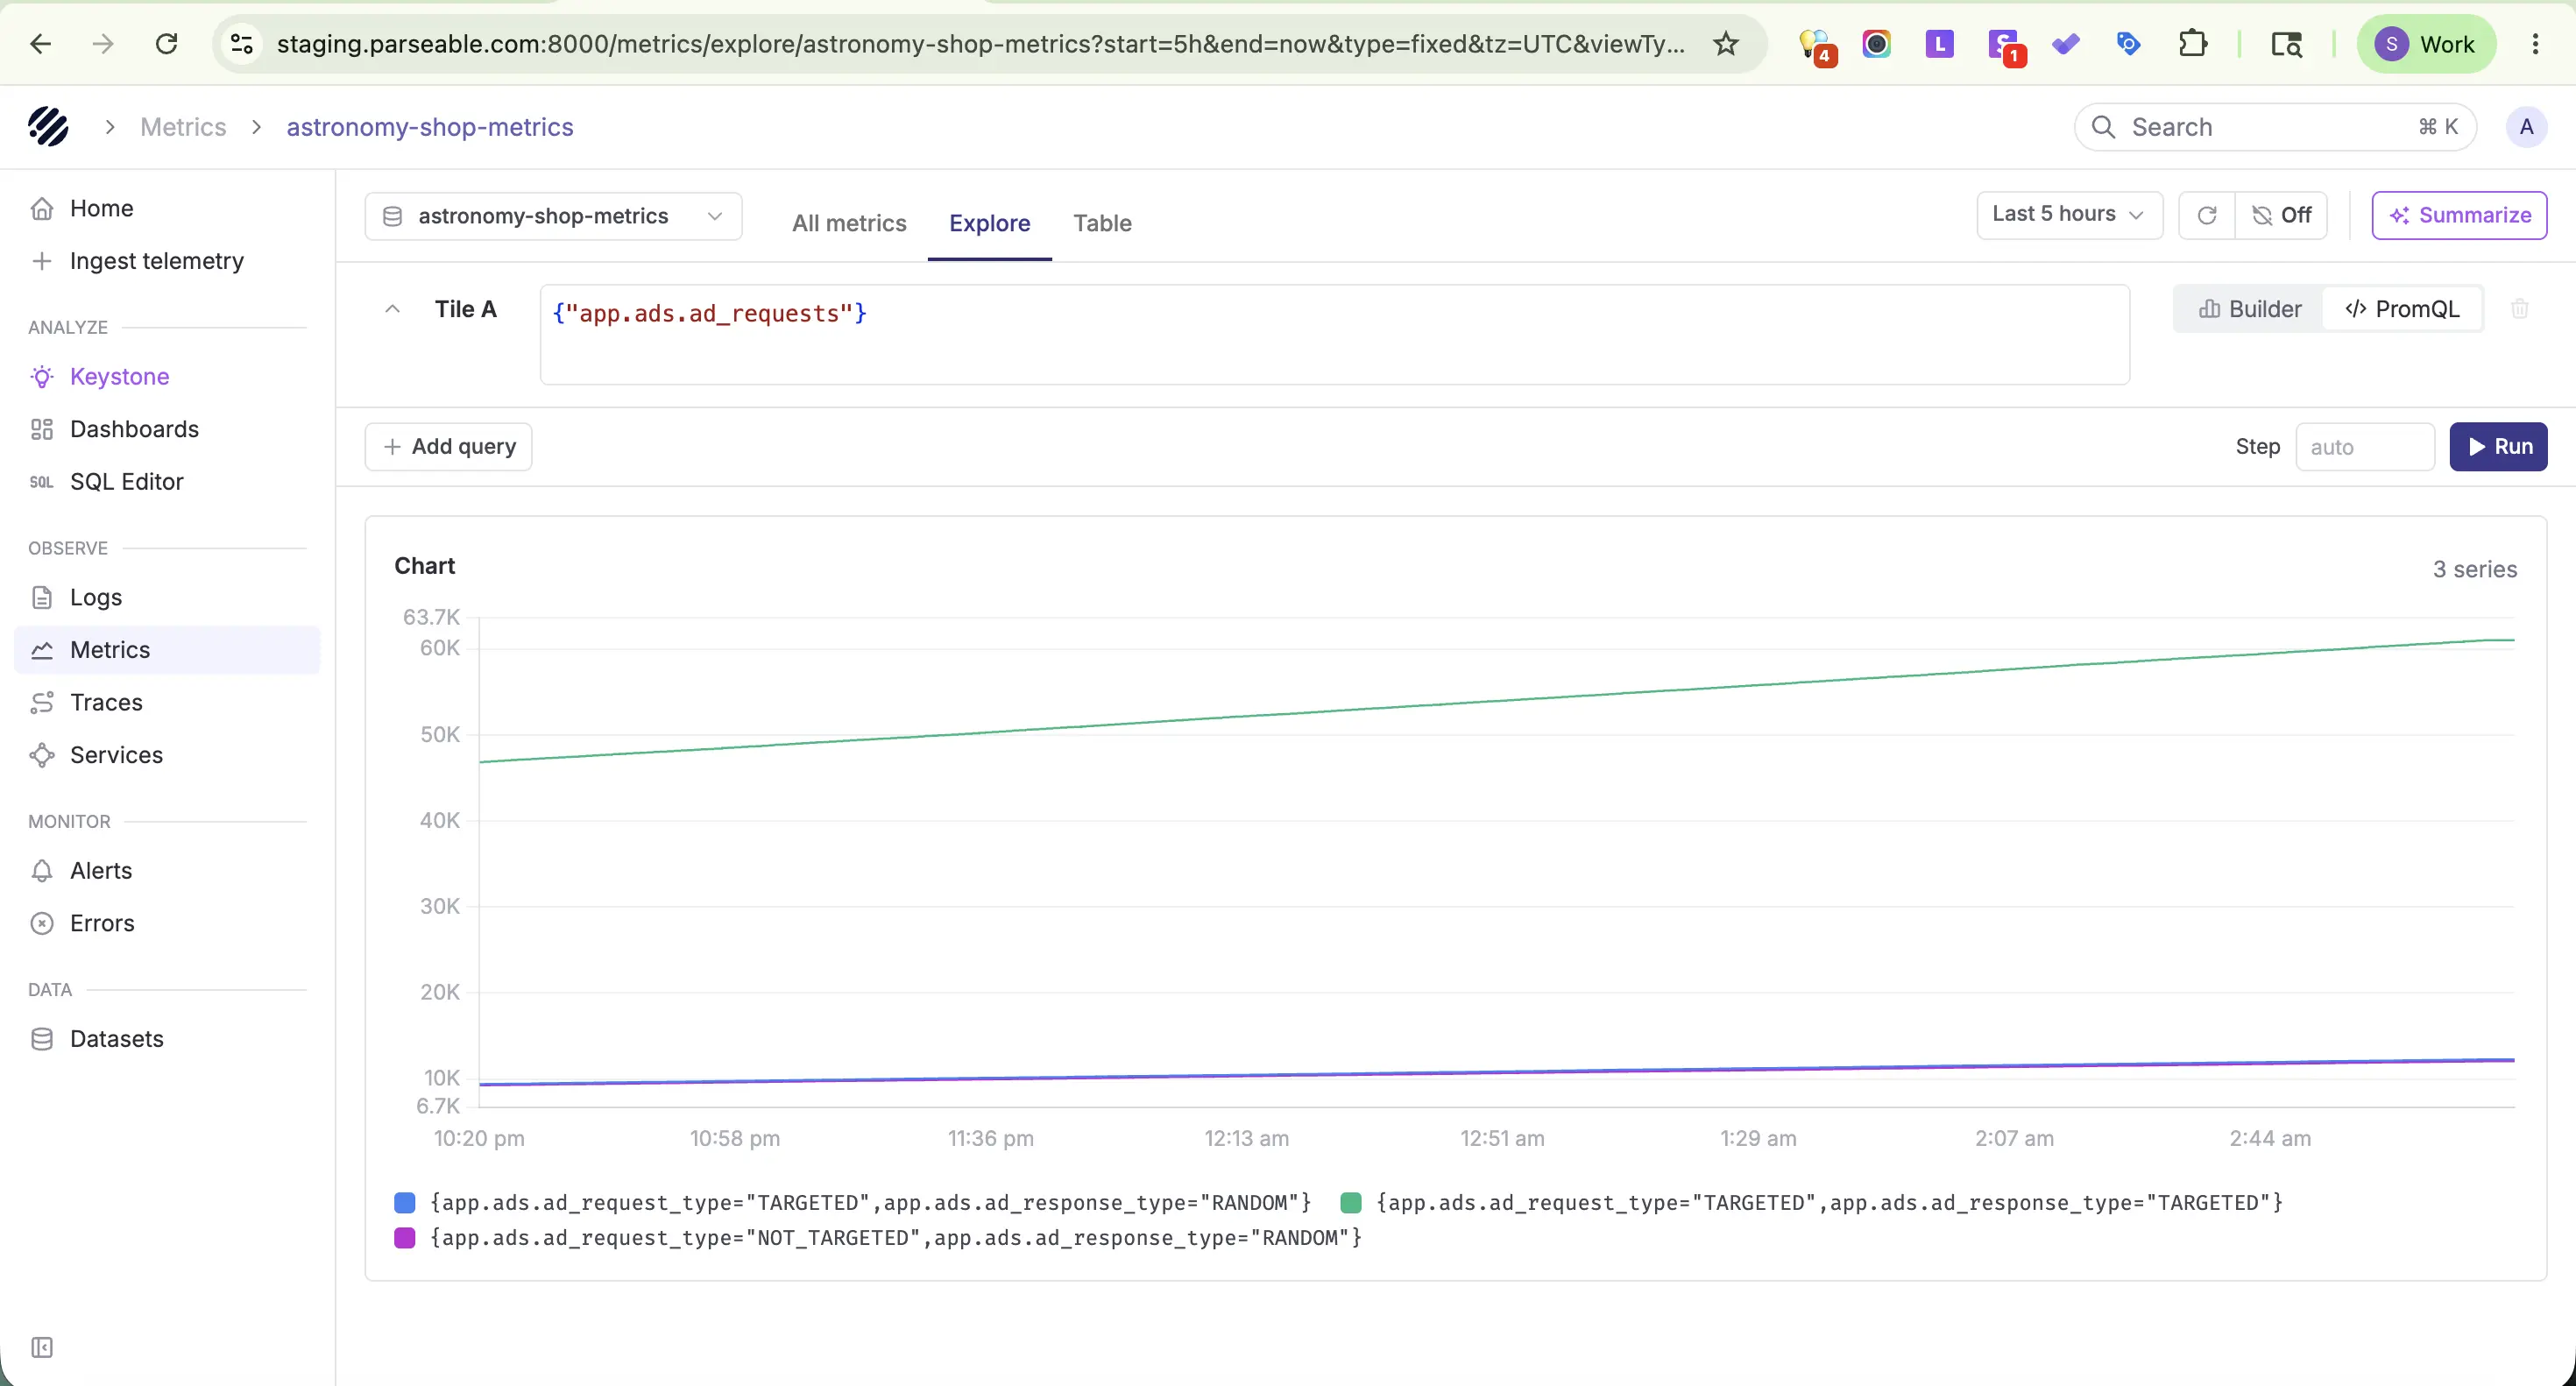The width and height of the screenshot is (2576, 1386).
Task: Click TARGETED/TARGETED legend label text
Action: pyautogui.click(x=1829, y=1202)
